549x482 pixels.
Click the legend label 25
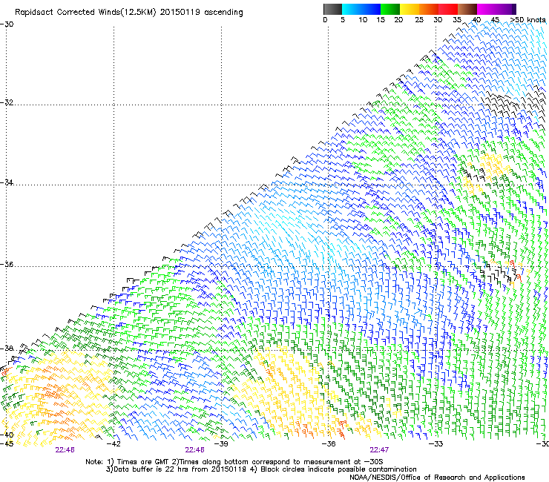pyautogui.click(x=419, y=20)
